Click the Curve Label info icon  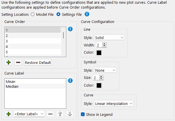70,81
